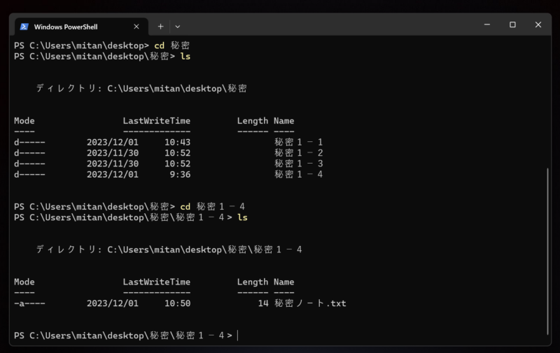560x353 pixels.
Task: Click the folder name 秘密１－４ in listing
Action: [299, 174]
